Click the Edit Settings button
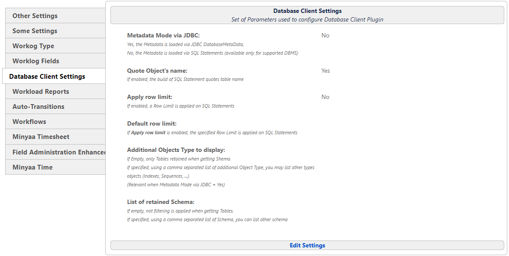 307,245
